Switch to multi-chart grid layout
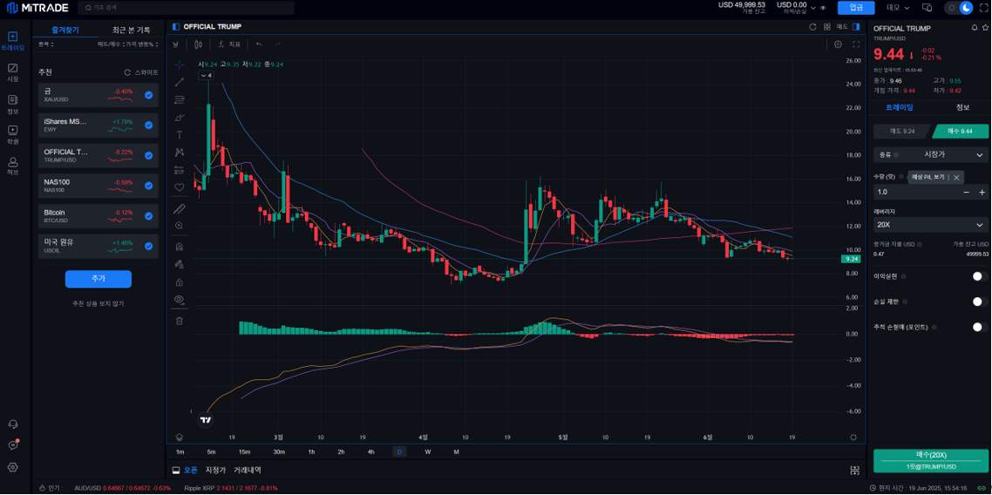 coord(827,26)
